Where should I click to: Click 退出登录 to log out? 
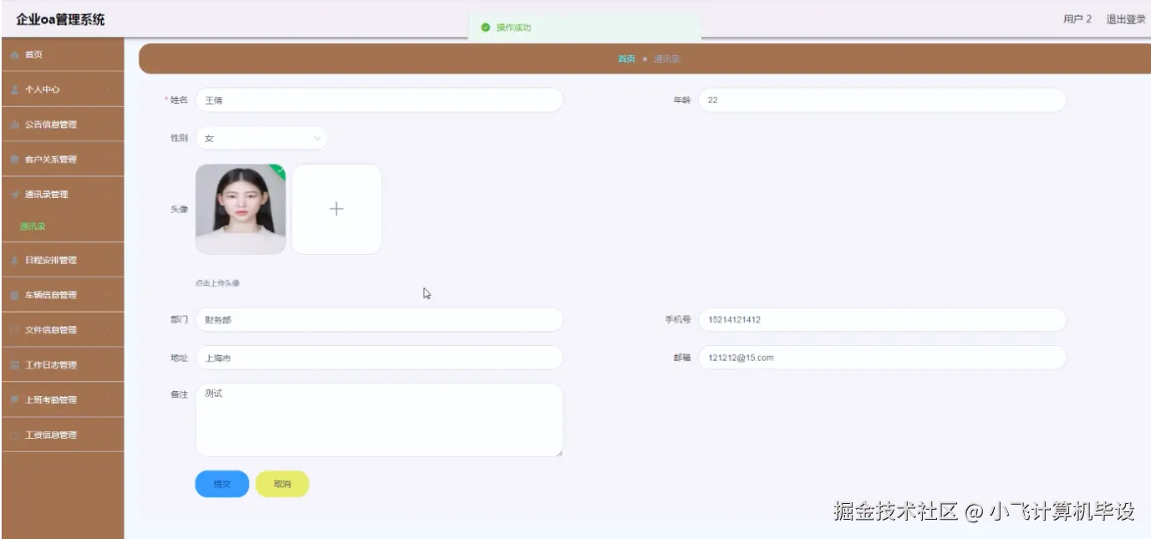tap(1126, 19)
